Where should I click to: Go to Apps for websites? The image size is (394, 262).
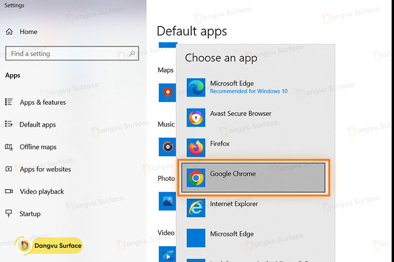[x=45, y=169]
